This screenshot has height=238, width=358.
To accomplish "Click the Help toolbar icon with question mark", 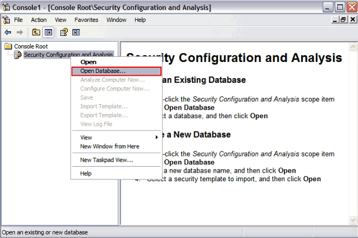I will pyautogui.click(x=64, y=32).
